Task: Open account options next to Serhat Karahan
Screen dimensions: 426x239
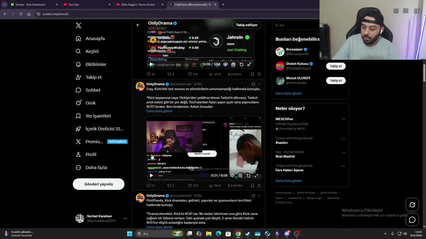Action: [x=125, y=218]
